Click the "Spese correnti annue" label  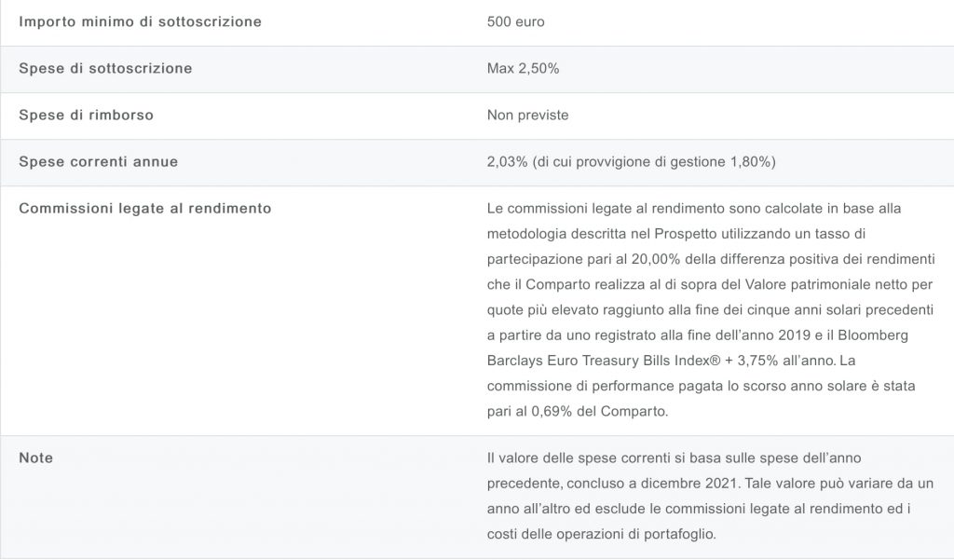pos(98,161)
